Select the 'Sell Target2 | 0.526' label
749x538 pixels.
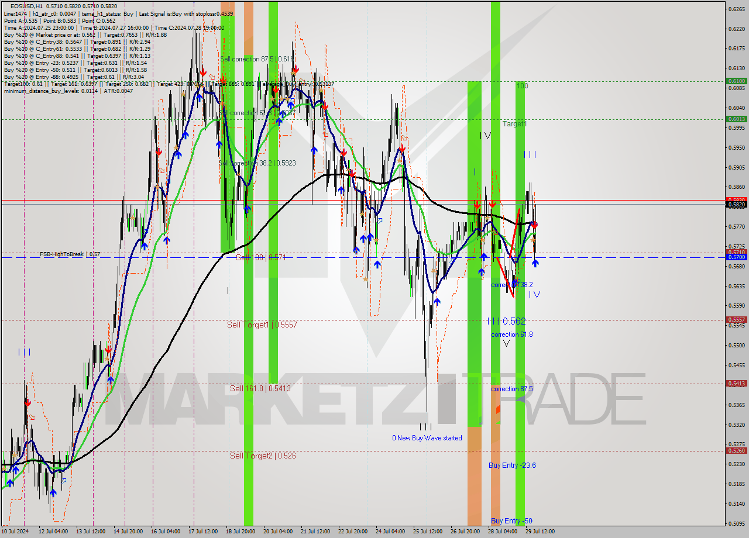(x=263, y=456)
